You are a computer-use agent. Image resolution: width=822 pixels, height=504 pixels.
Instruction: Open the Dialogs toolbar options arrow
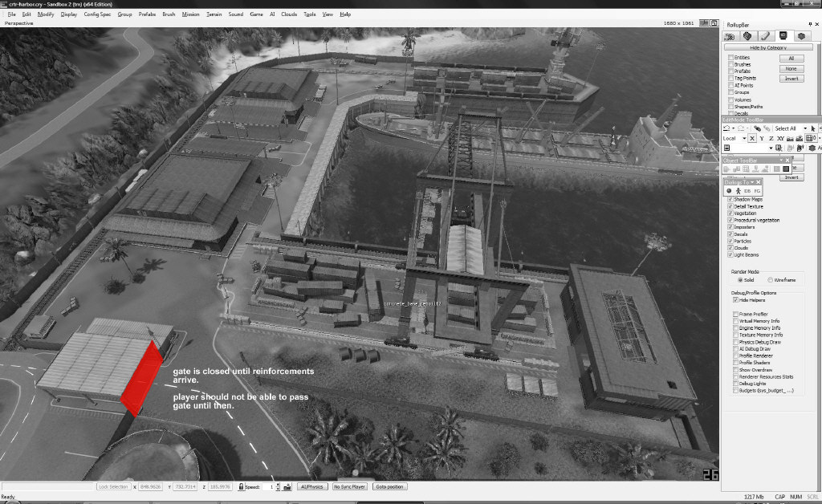point(752,182)
